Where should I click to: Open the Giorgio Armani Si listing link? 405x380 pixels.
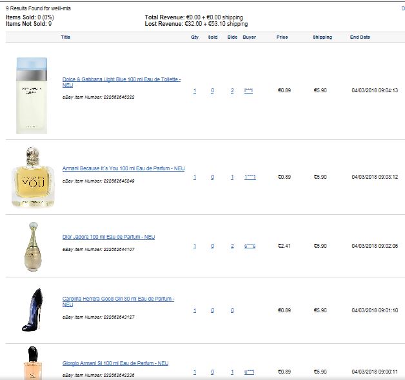115,363
